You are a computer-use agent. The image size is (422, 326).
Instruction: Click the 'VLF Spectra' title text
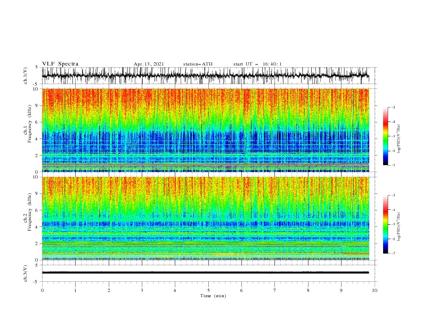pyautogui.click(x=60, y=64)
